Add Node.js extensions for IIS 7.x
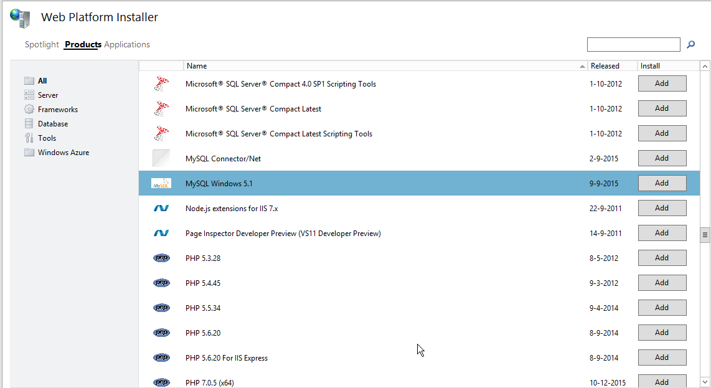Screen dimensions: 711x388 (662, 208)
